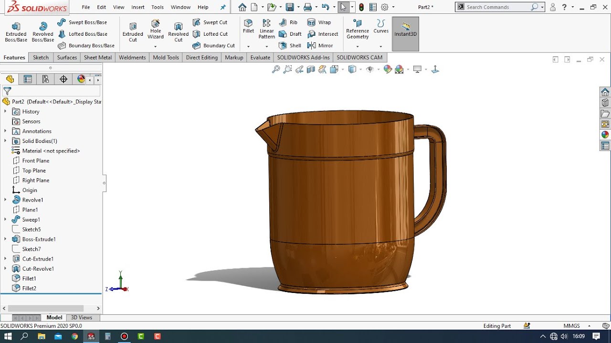Open the Curves tool
611x343 pixels.
coord(381,26)
